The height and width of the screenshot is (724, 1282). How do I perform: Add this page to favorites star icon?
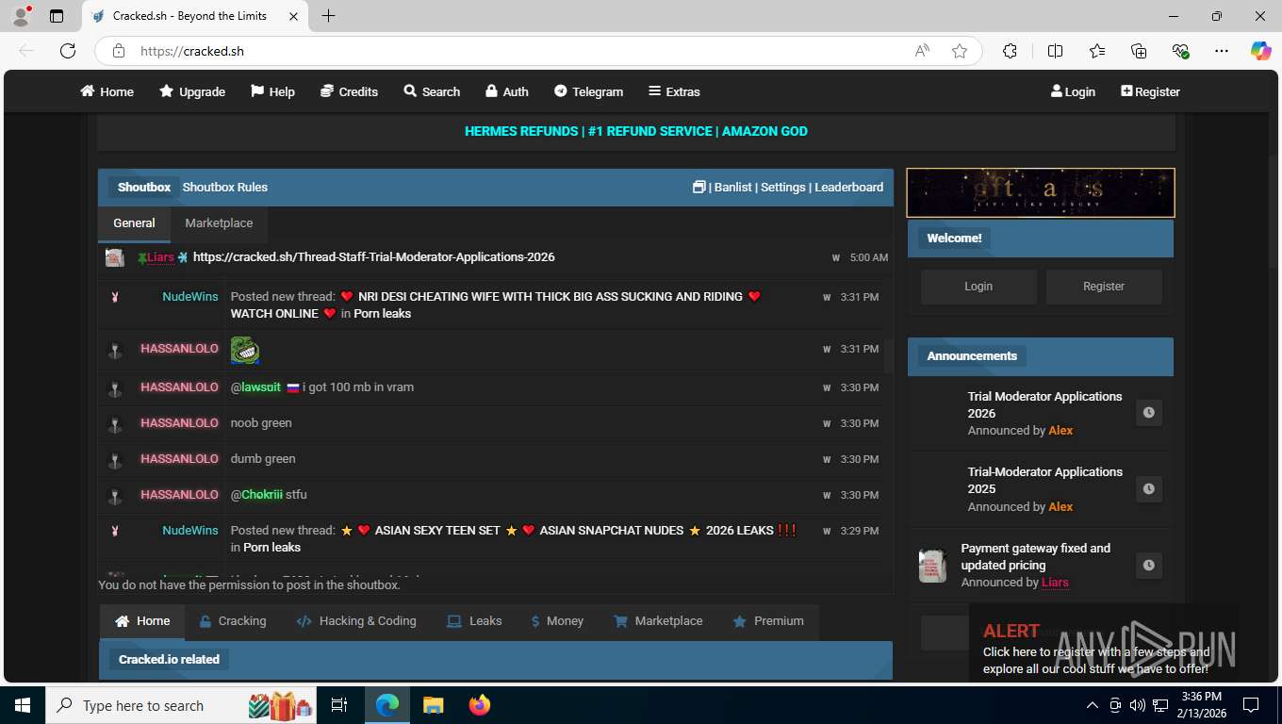click(x=960, y=51)
